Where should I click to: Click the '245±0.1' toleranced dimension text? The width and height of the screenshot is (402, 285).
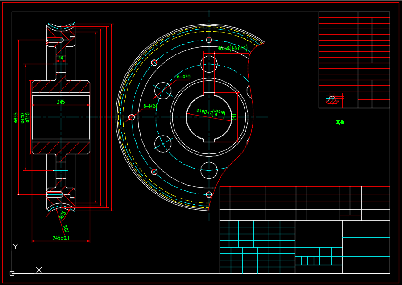pyautogui.click(x=61, y=238)
